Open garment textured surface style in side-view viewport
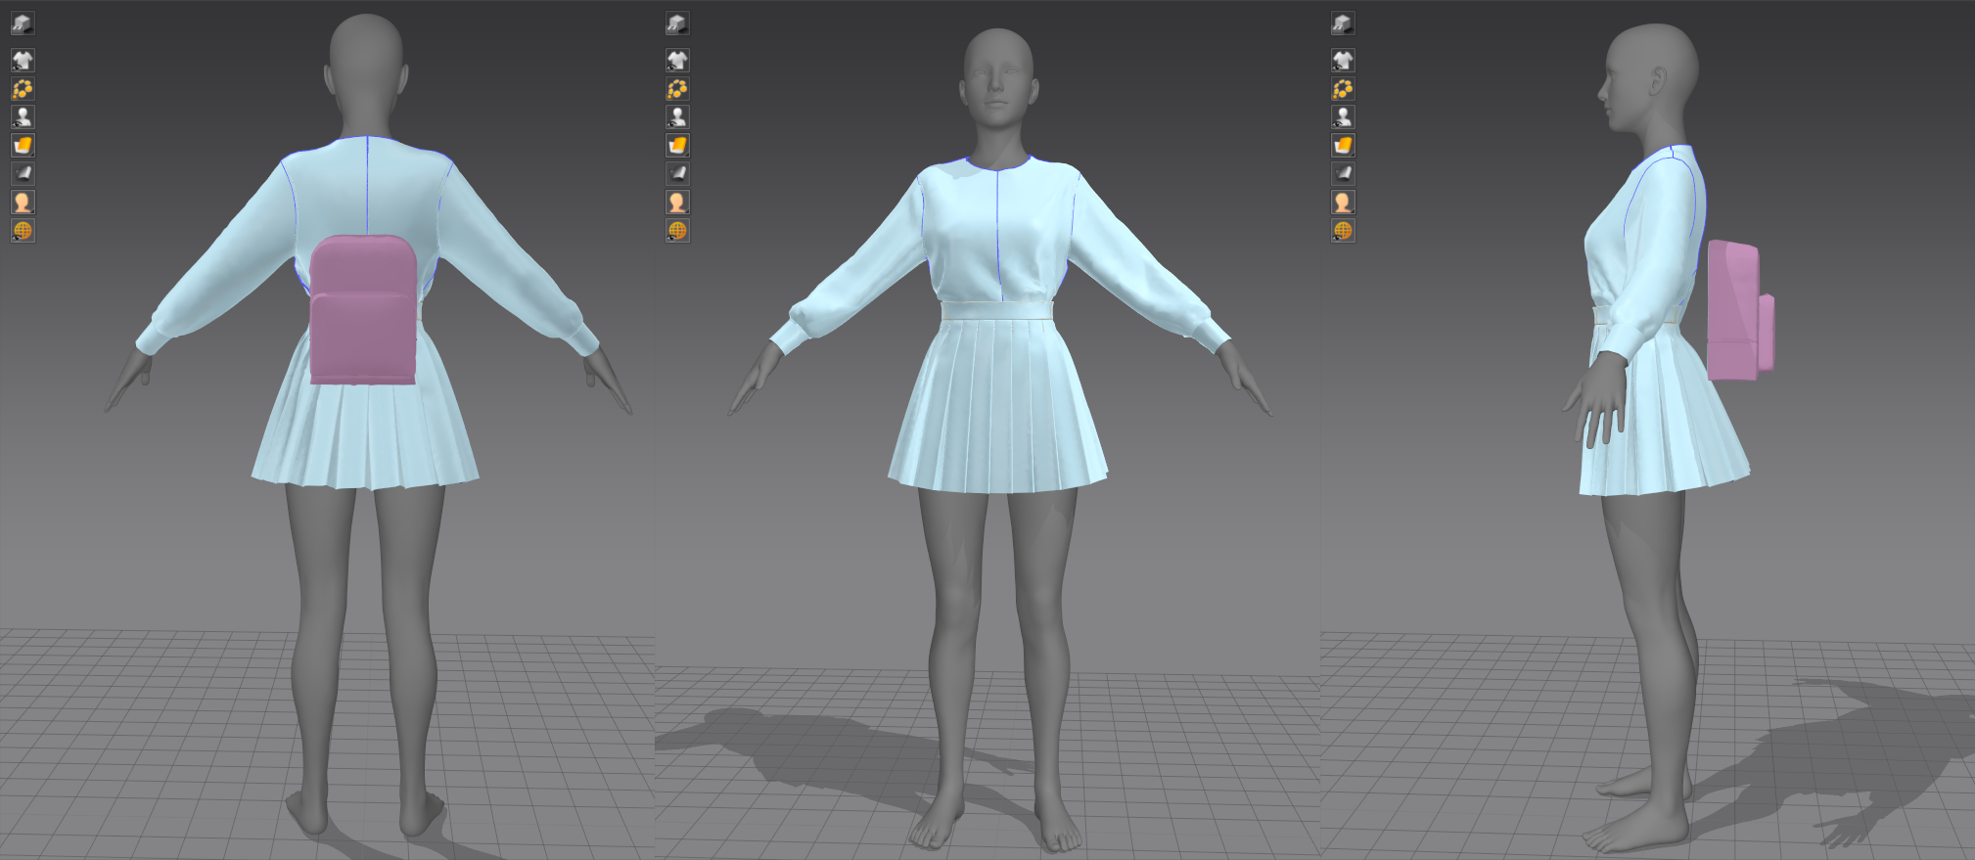The width and height of the screenshot is (1975, 860). pyautogui.click(x=1343, y=146)
